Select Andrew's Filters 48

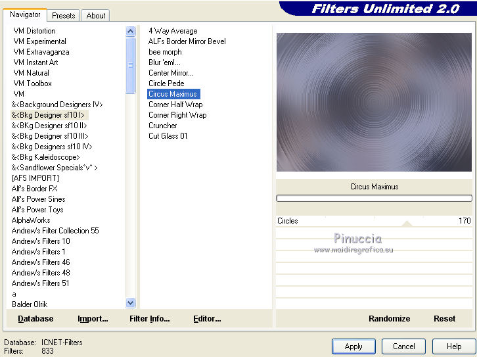tap(41, 273)
